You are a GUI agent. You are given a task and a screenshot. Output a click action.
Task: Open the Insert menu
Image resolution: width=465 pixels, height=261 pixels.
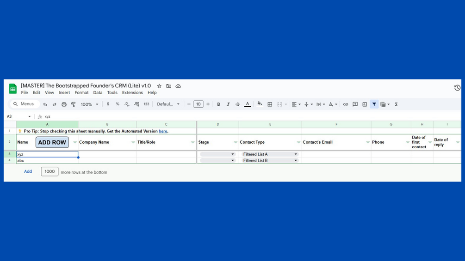(64, 93)
